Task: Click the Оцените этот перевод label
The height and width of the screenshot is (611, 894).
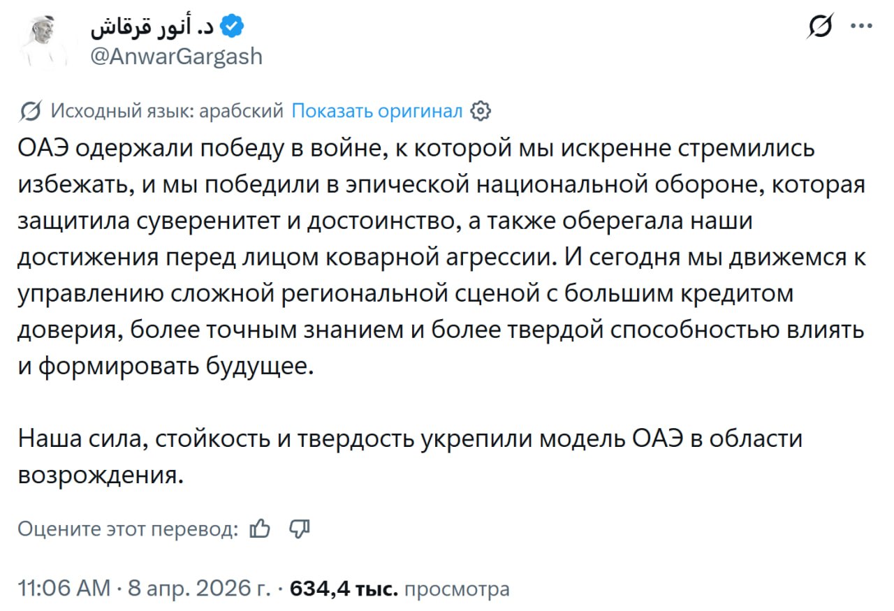Action: 127,529
